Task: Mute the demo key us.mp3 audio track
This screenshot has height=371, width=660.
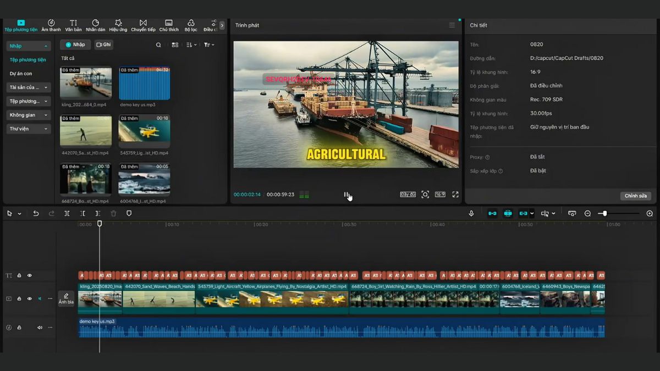Action: [39, 326]
